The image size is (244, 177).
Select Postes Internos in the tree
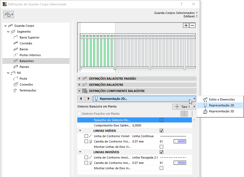pyautogui.click(x=30, y=55)
